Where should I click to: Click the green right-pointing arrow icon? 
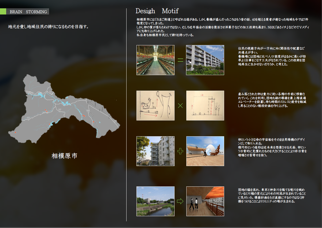pyautogui.click(x=180, y=201)
